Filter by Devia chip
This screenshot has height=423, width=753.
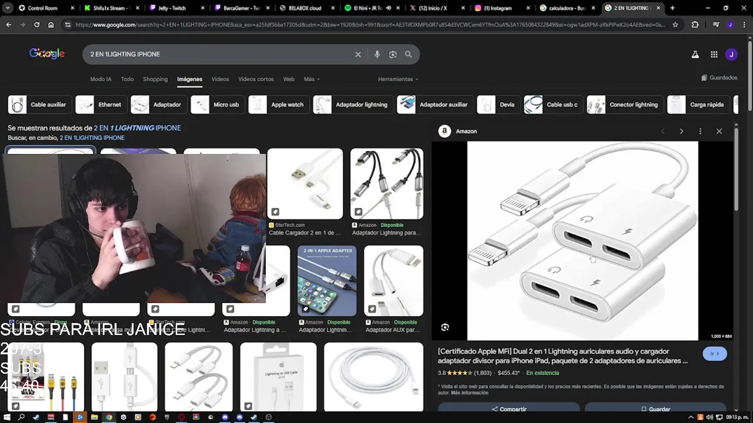[498, 105]
